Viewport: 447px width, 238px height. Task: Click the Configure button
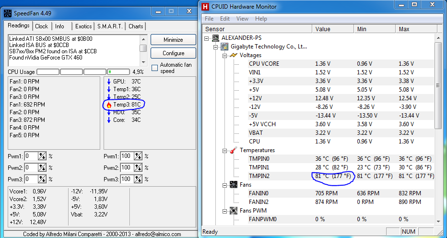(x=173, y=53)
